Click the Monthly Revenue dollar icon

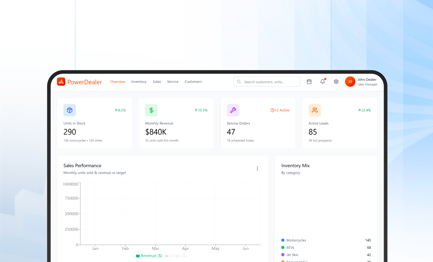[151, 110]
